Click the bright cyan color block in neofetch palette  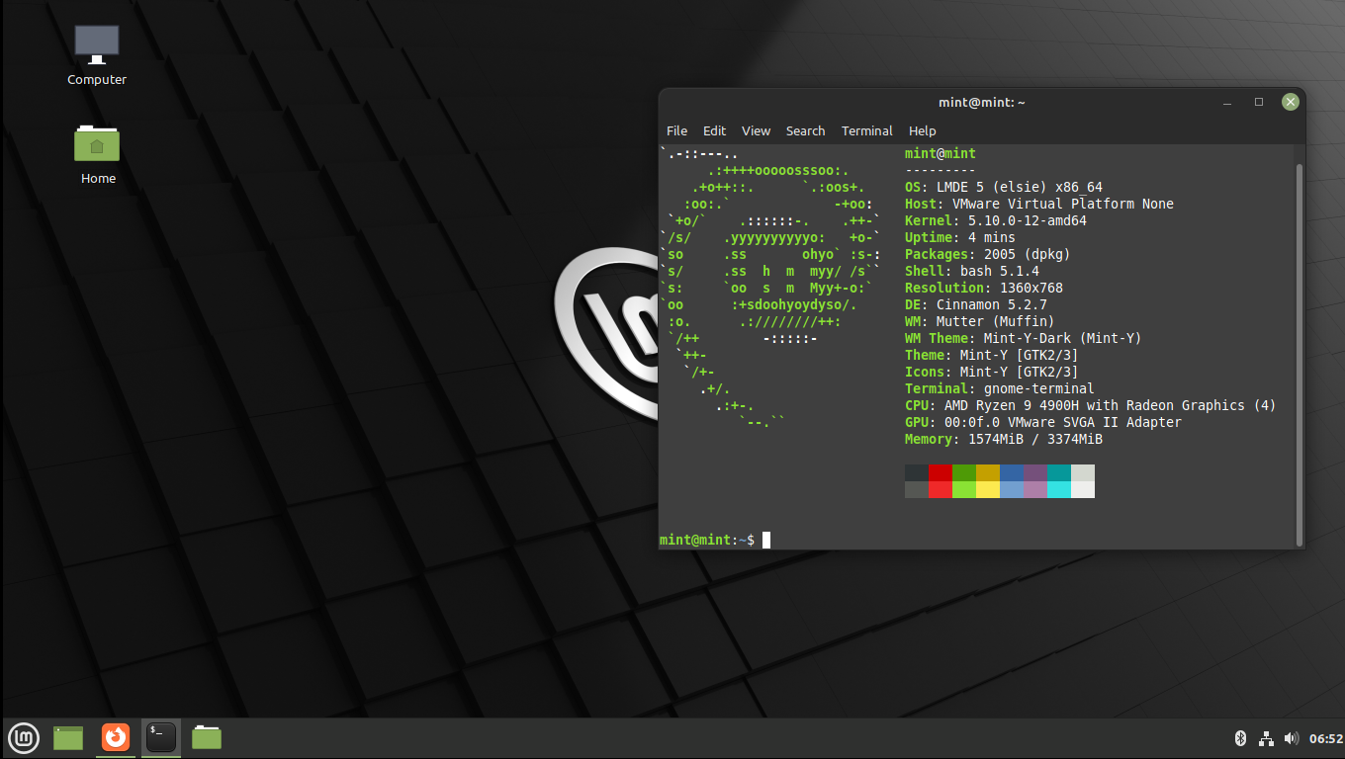coord(1059,489)
